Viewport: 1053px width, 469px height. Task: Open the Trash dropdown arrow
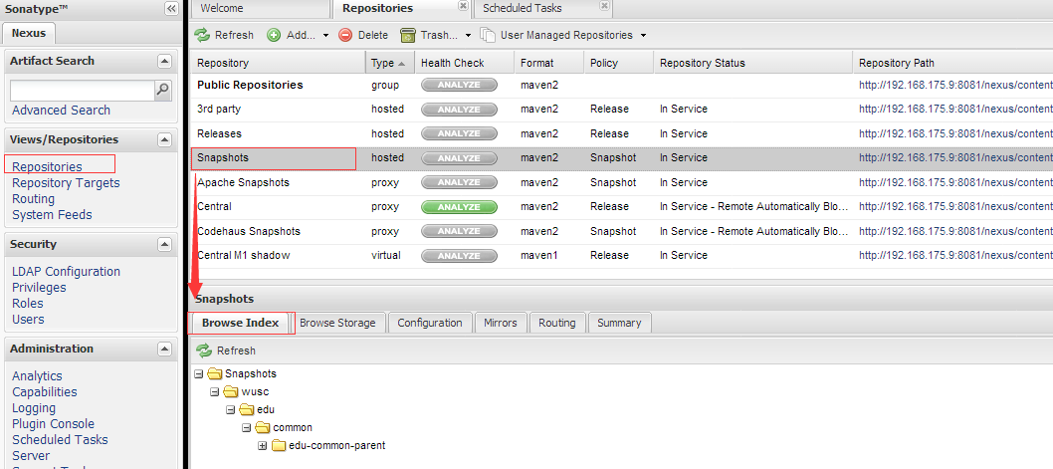468,36
